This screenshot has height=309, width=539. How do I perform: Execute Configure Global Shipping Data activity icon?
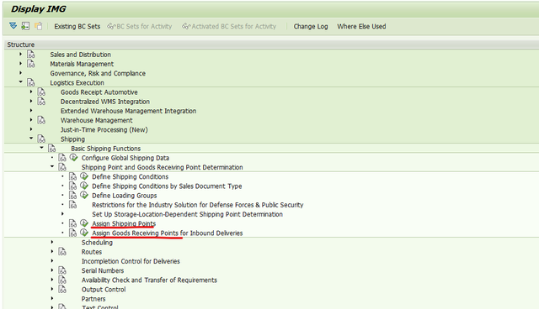click(73, 158)
